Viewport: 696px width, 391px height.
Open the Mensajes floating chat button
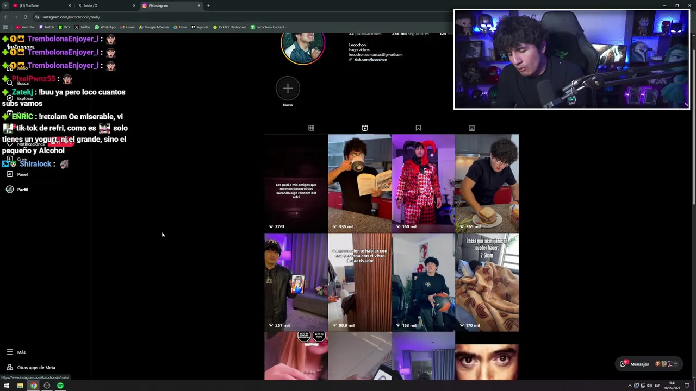click(649, 364)
